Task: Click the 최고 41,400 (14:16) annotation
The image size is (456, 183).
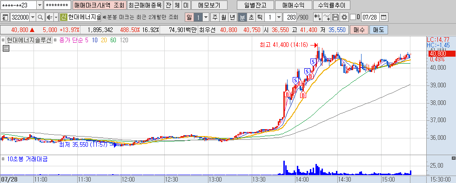Action: click(x=284, y=45)
